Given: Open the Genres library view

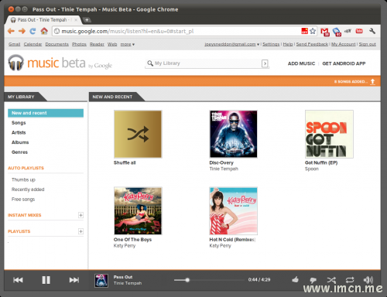Looking at the screenshot, I should pyautogui.click(x=19, y=152).
